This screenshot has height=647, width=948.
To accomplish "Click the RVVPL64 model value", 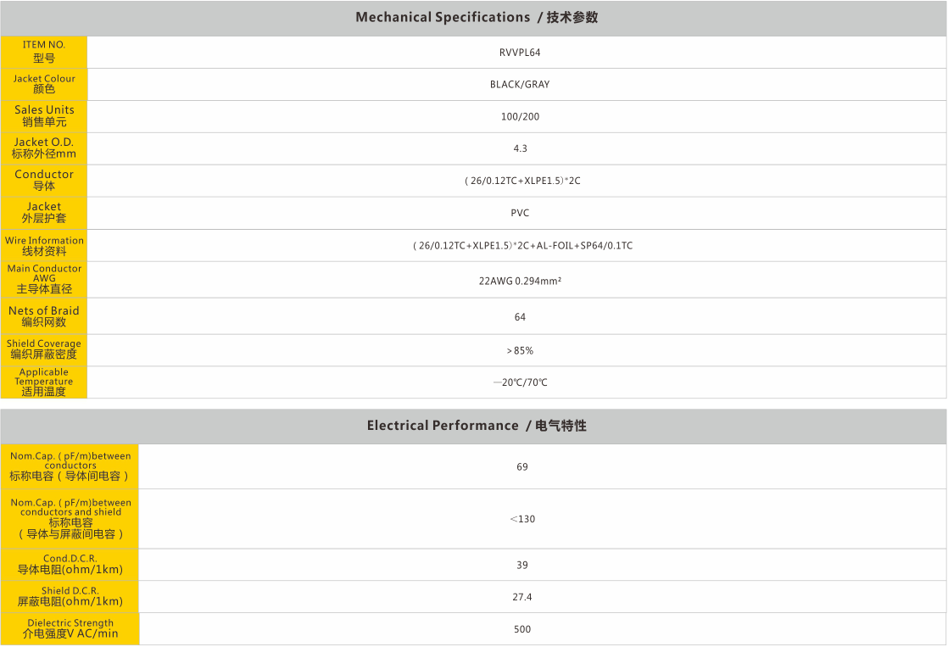I will 520,53.
